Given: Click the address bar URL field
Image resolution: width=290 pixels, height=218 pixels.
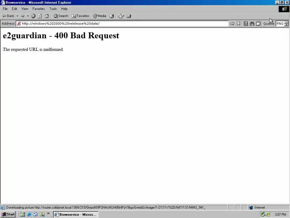Looking at the screenshot, I should coord(122,24).
